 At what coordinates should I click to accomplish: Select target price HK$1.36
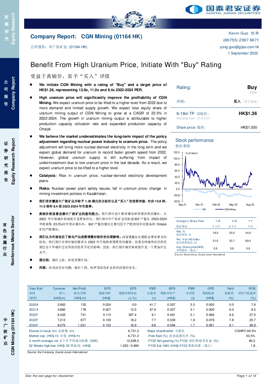(x=248, y=113)
